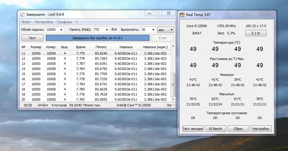Viewport: 288px width, 151px height.
Task: Click the 7.1 W power button
Action: click(256, 33)
